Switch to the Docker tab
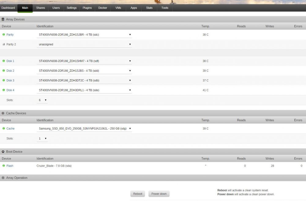The height and width of the screenshot is (201, 306). click(103, 8)
